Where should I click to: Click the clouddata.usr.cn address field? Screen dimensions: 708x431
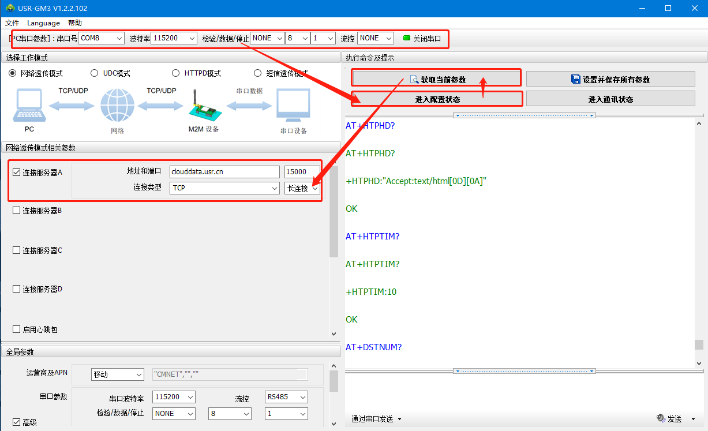(x=224, y=171)
